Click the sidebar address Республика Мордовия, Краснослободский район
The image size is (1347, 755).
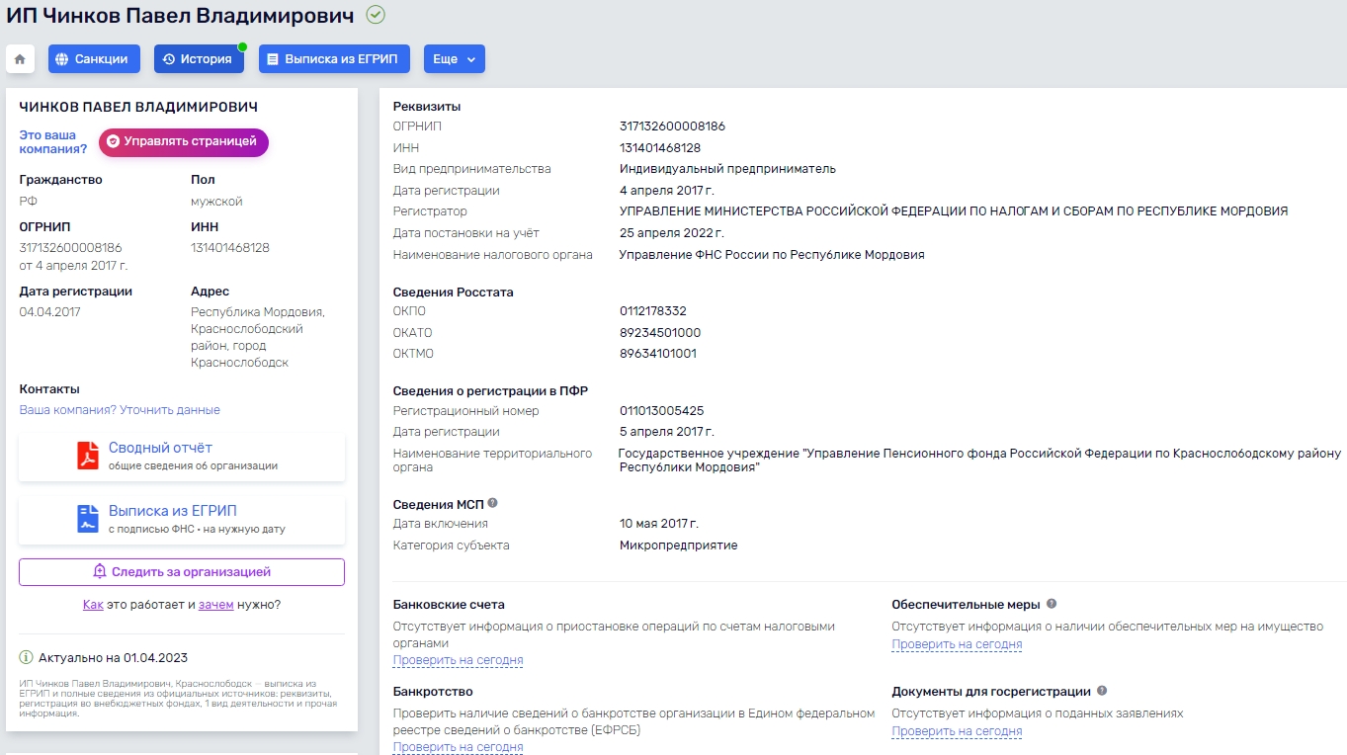click(x=257, y=337)
